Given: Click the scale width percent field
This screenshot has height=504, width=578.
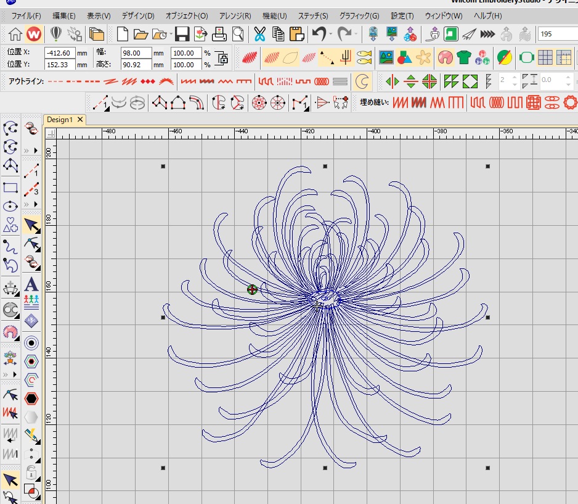Looking at the screenshot, I should tap(186, 53).
